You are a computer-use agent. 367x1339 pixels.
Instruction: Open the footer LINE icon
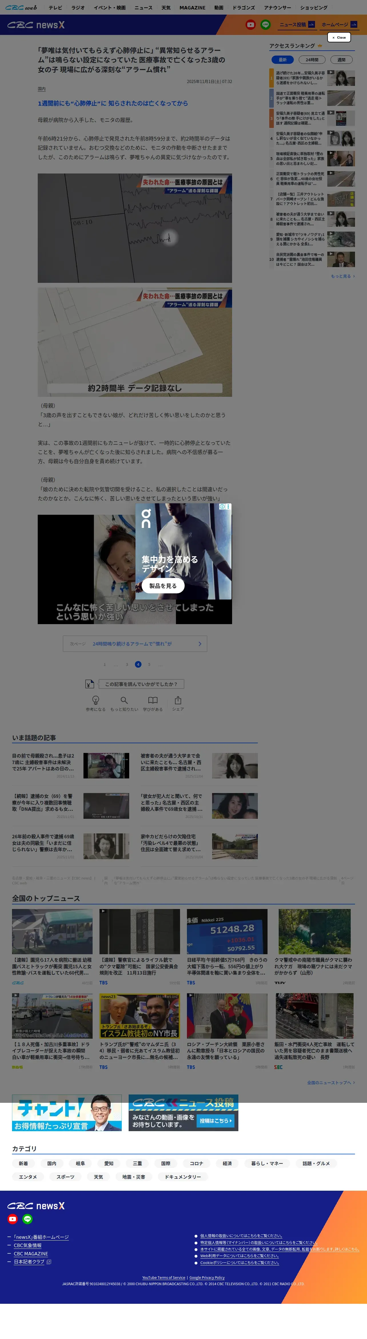(x=27, y=1219)
